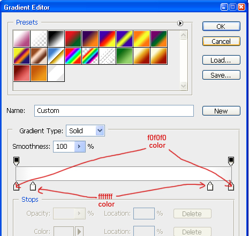Select the left opacity stop marker
The height and width of the screenshot is (236, 249).
tap(16, 161)
